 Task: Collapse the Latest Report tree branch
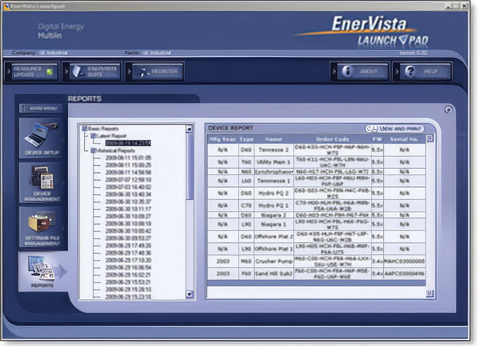coord(87,136)
